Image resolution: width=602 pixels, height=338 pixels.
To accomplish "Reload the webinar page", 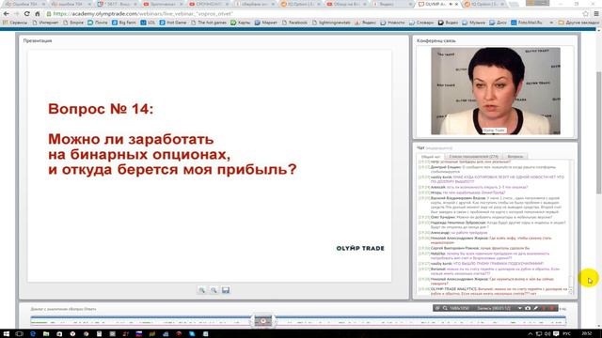I will [27, 14].
